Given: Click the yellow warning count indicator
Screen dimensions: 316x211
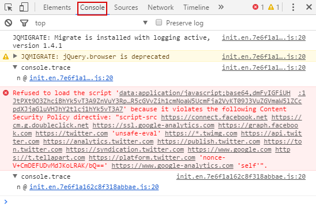Looking at the screenshot, I should tap(273, 7).
